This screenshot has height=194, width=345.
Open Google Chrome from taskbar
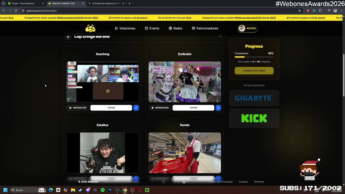tap(125, 190)
